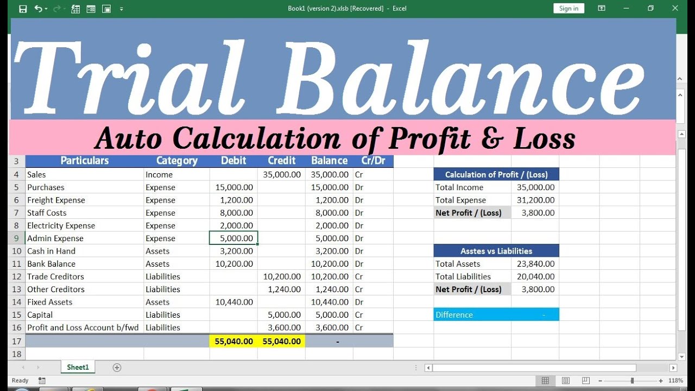The image size is (695, 391).
Task: Click previous sheet navigation arrow
Action: 23,368
